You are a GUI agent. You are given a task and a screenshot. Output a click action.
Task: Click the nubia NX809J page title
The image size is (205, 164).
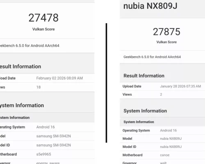click(x=150, y=6)
